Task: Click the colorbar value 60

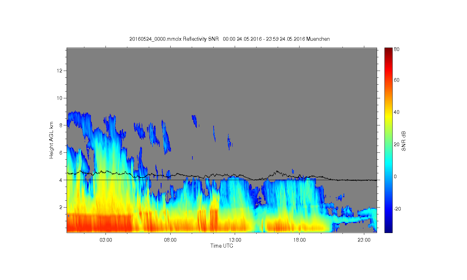Action: [397, 80]
